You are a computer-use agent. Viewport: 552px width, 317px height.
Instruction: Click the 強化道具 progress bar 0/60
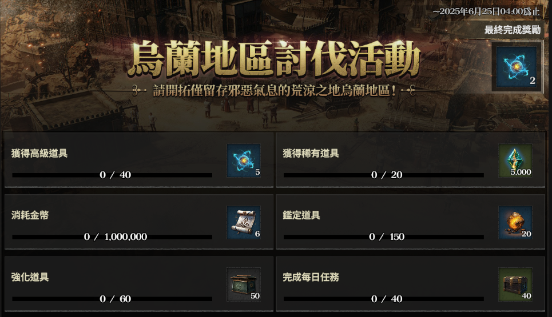(x=112, y=299)
